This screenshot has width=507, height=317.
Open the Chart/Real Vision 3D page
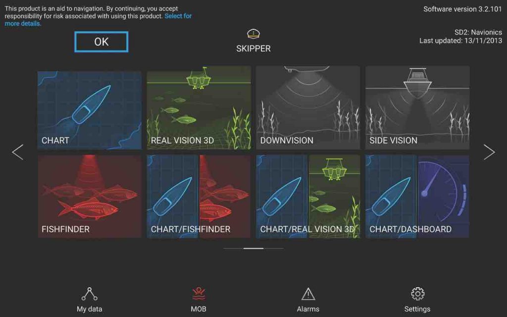[x=308, y=196]
